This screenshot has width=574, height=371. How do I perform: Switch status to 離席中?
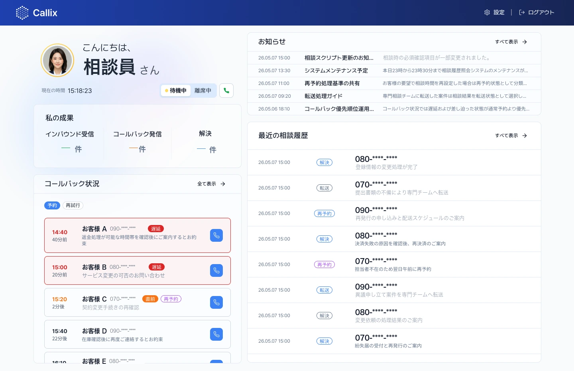[x=203, y=91]
